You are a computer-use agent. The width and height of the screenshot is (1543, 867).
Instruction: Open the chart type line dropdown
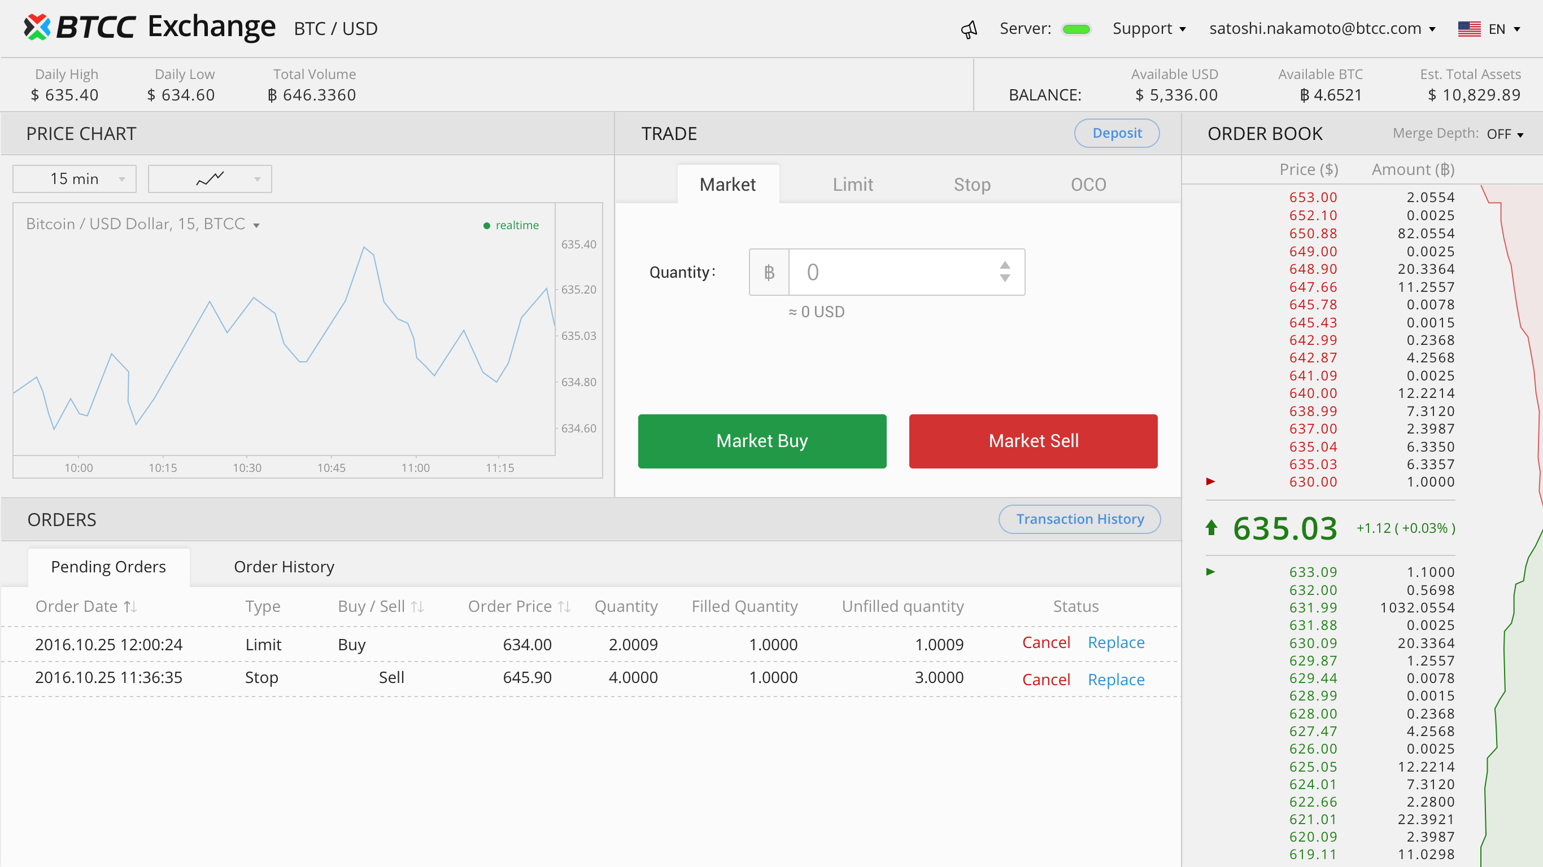click(x=210, y=179)
